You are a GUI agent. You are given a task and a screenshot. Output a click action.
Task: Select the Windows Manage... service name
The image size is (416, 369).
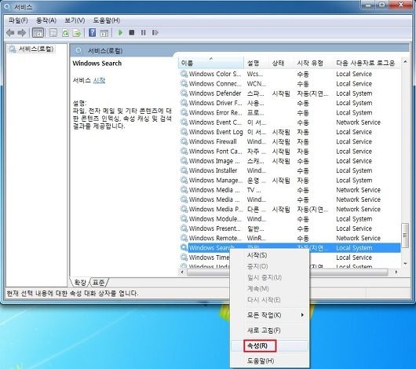pyautogui.click(x=216, y=181)
